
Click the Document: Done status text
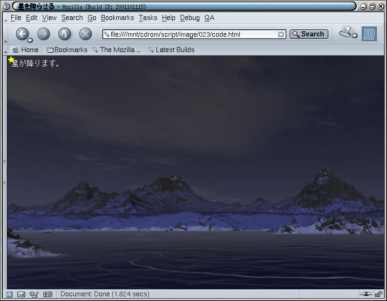(x=105, y=294)
